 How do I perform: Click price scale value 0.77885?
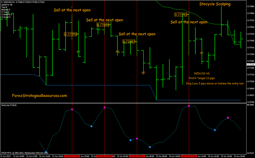pos(251,6)
